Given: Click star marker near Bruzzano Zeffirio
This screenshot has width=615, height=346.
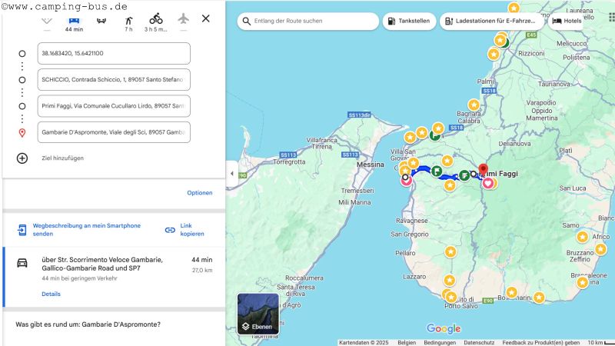Looking at the screenshot, I should coord(600,249).
